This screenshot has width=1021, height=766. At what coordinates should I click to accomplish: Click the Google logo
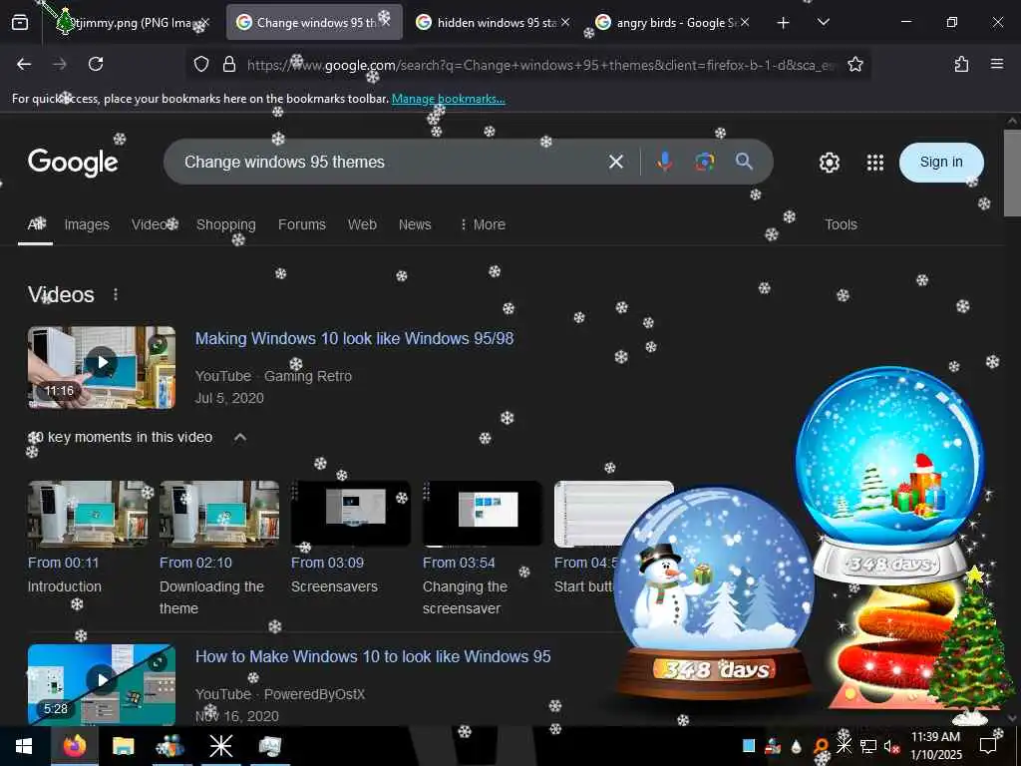click(x=73, y=162)
